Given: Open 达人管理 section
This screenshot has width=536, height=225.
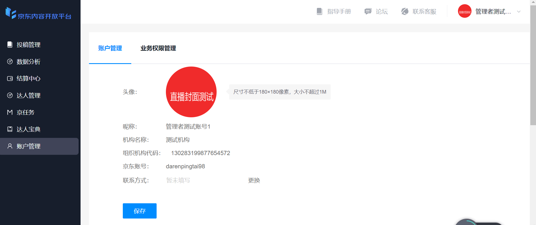Looking at the screenshot, I should point(39,95).
